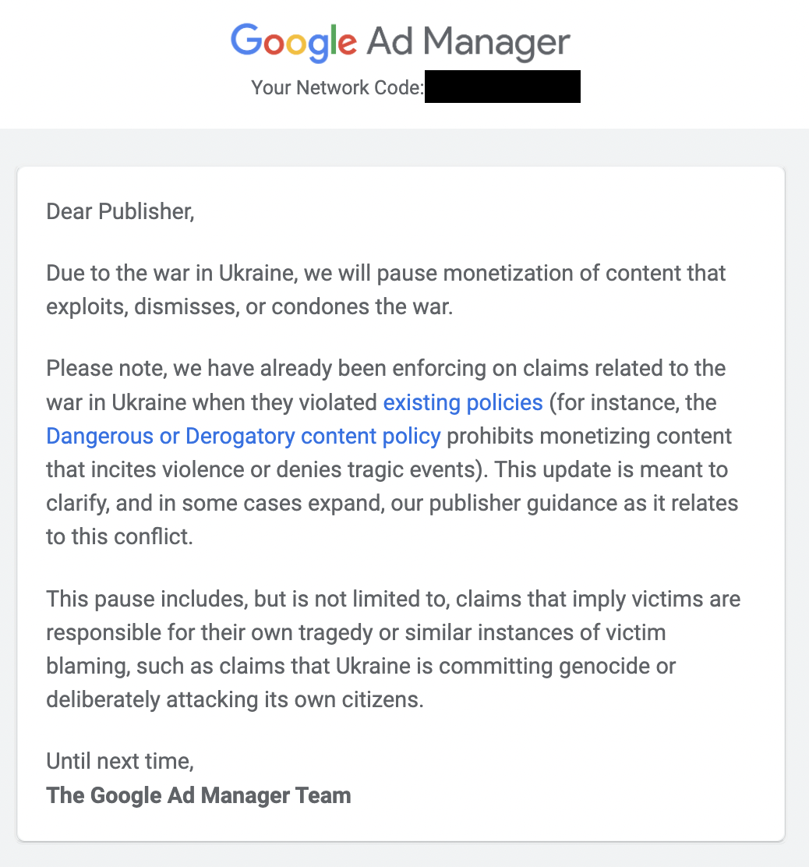The image size is (809, 867).
Task: Click the exploits, dismisses, or condones line
Action: tap(249, 307)
